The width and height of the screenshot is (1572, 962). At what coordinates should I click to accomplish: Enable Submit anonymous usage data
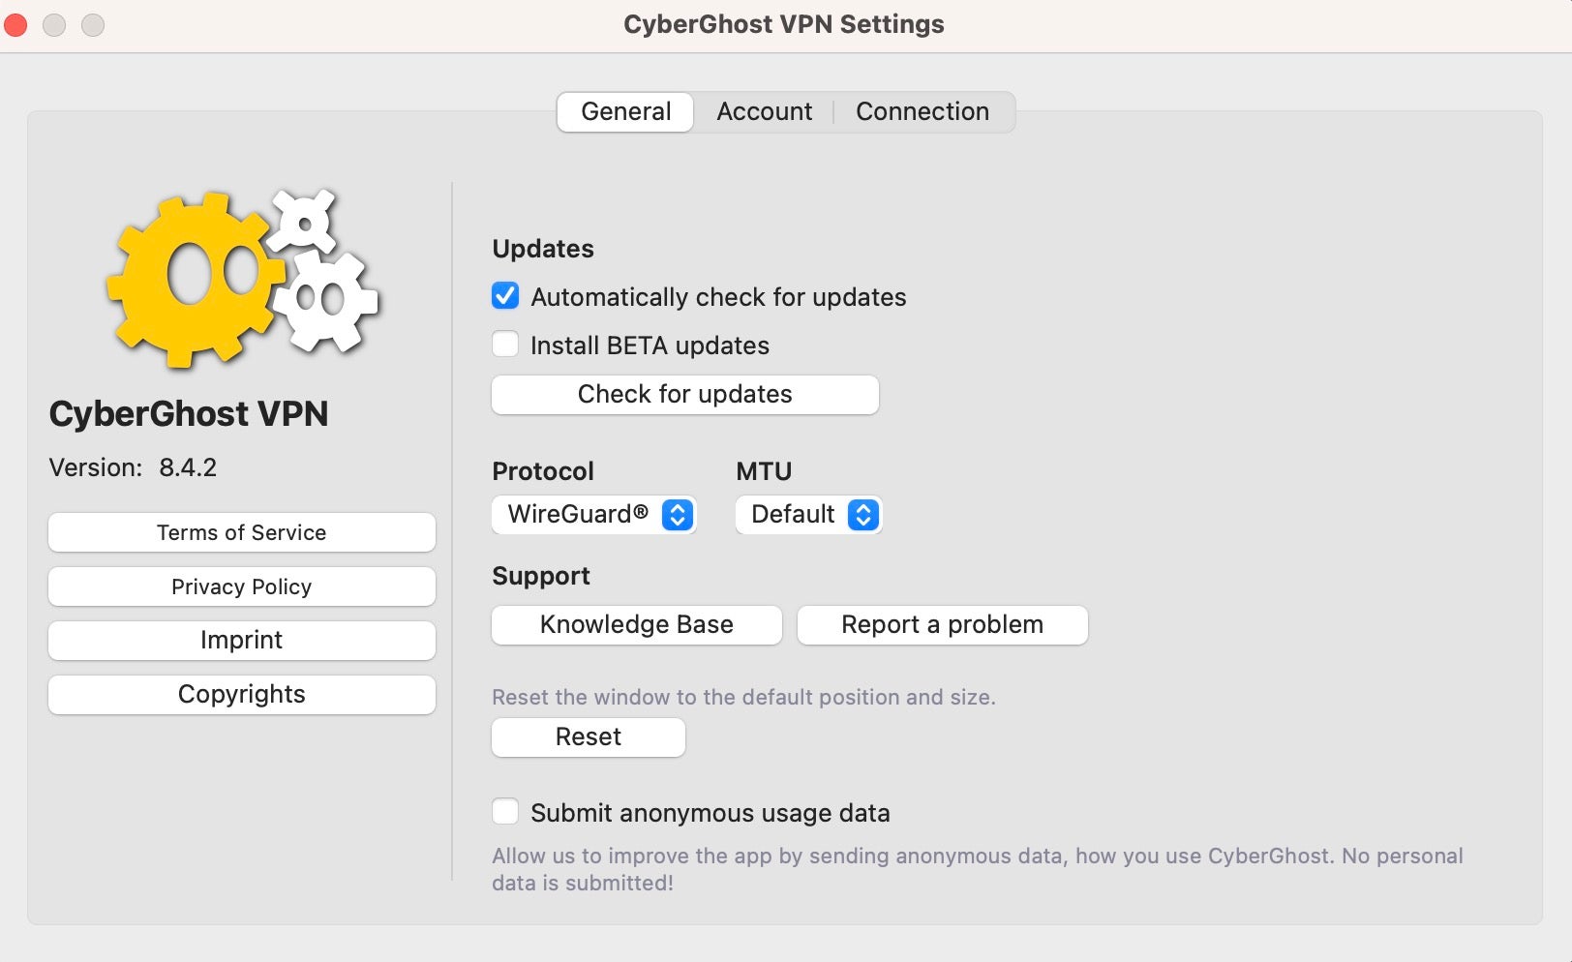[505, 812]
